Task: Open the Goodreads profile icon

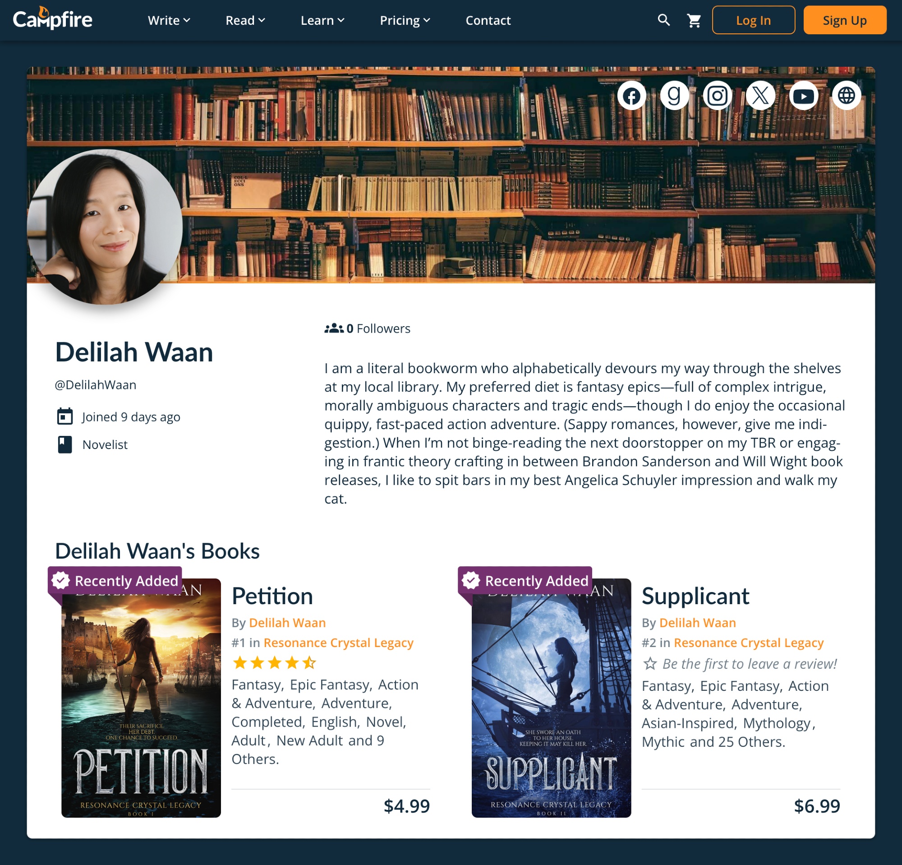Action: click(674, 96)
